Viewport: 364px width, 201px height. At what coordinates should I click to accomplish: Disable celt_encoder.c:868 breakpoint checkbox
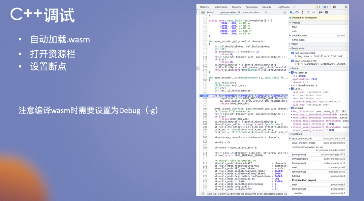pyautogui.click(x=293, y=53)
